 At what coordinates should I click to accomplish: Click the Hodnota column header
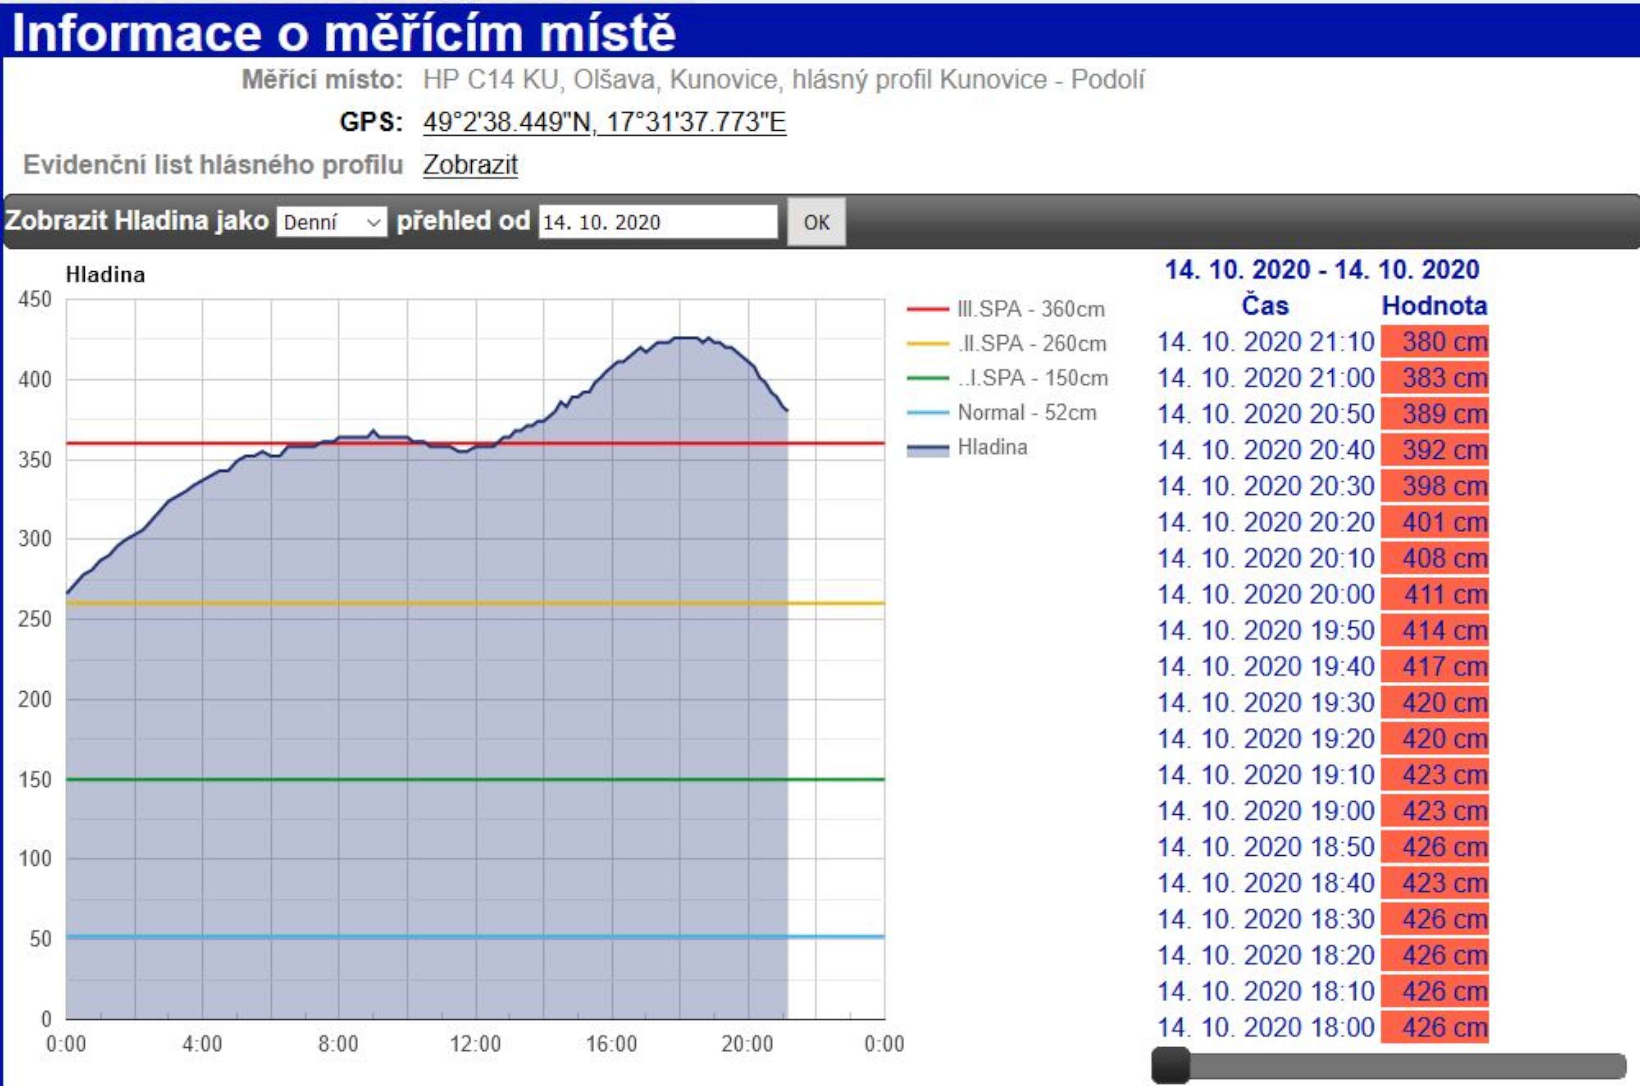point(1434,306)
